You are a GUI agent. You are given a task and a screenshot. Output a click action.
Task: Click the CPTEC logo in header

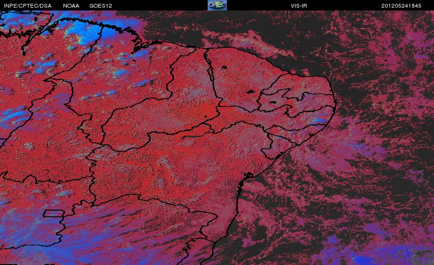(217, 5)
